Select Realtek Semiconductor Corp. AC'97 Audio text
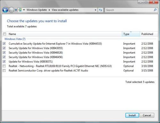Screen dimensions: 160x123 tap(48, 71)
